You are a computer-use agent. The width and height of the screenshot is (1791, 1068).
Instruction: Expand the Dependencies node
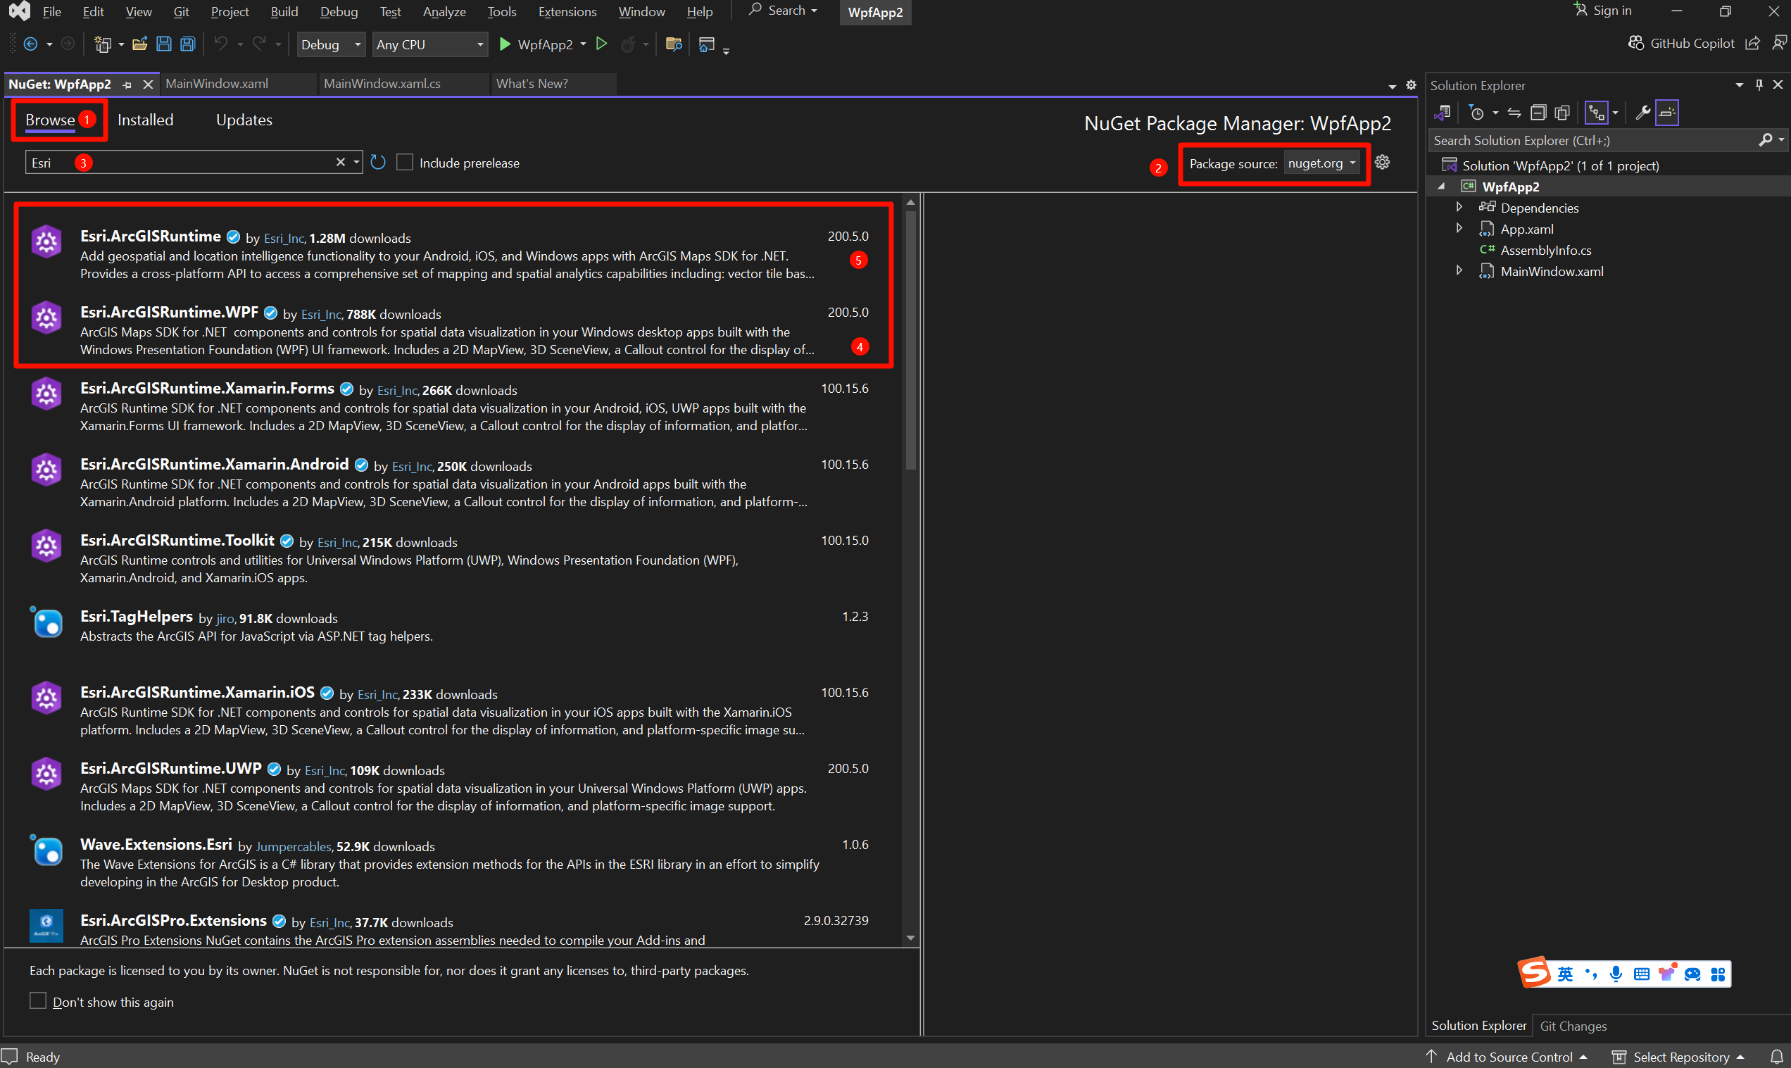pos(1459,207)
